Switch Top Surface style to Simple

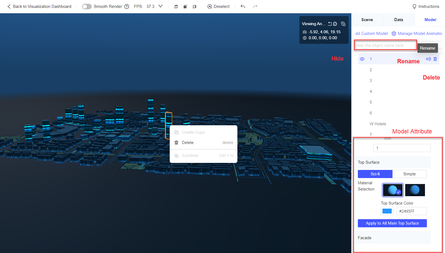[409, 174]
